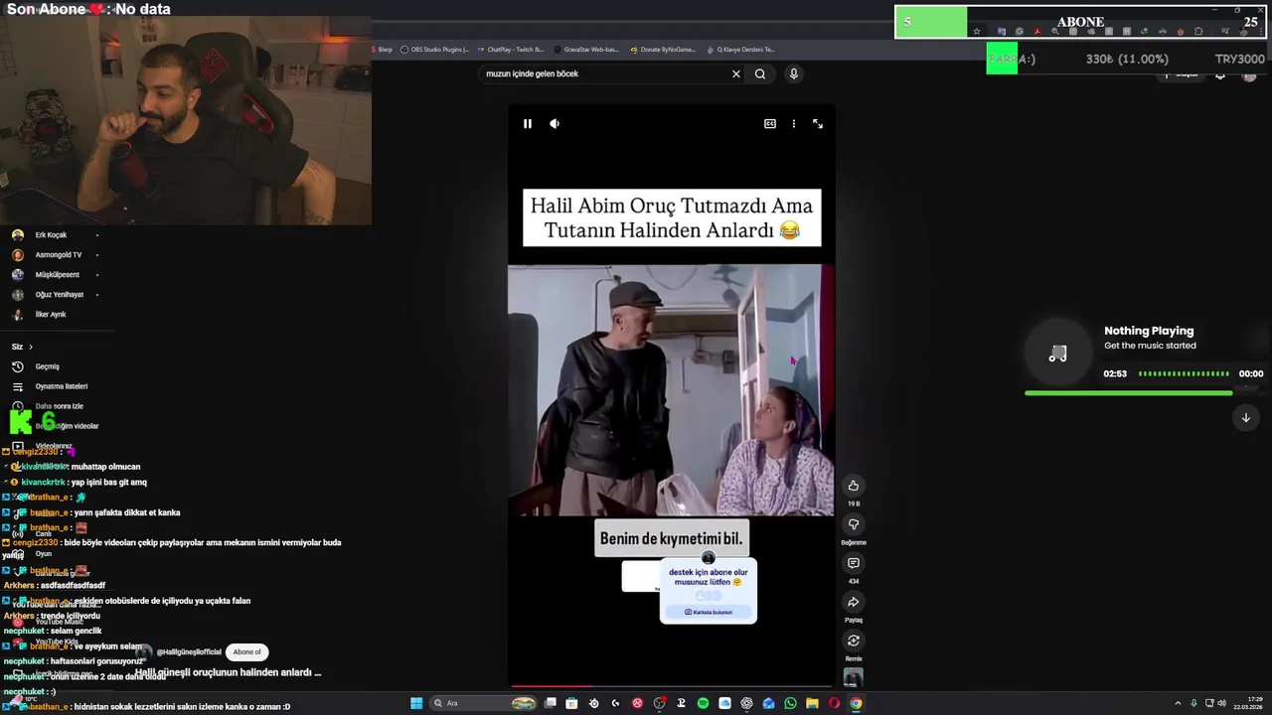Open the system volume speaker icon
The height and width of the screenshot is (715, 1272).
pos(1221,703)
